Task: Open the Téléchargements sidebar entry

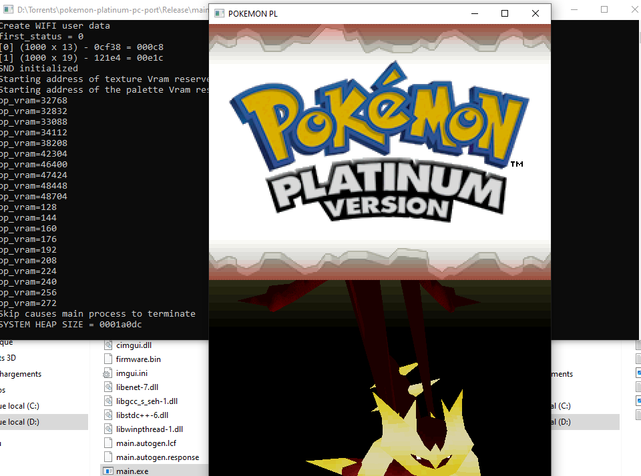Action: 21,374
